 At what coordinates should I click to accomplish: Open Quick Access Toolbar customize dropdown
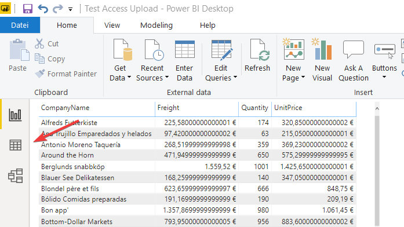pyautogui.click(x=70, y=9)
